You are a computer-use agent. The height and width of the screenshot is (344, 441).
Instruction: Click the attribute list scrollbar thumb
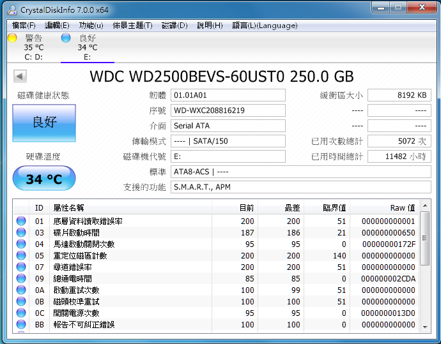425,238
